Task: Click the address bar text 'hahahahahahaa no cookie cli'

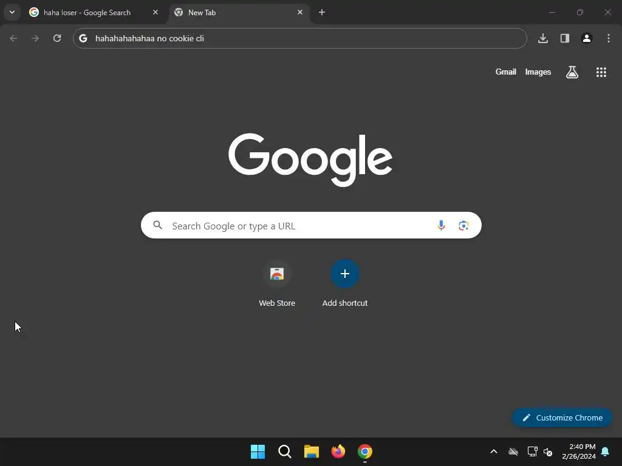Action: pos(149,38)
